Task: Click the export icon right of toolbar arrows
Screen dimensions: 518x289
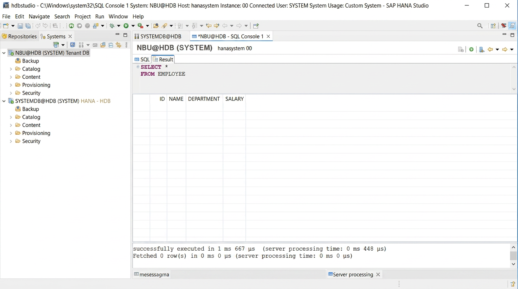Action: tap(256, 26)
